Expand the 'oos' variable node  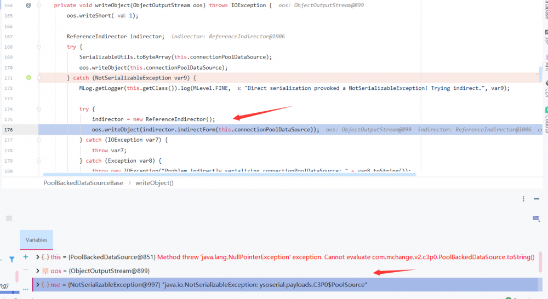[x=37, y=271]
